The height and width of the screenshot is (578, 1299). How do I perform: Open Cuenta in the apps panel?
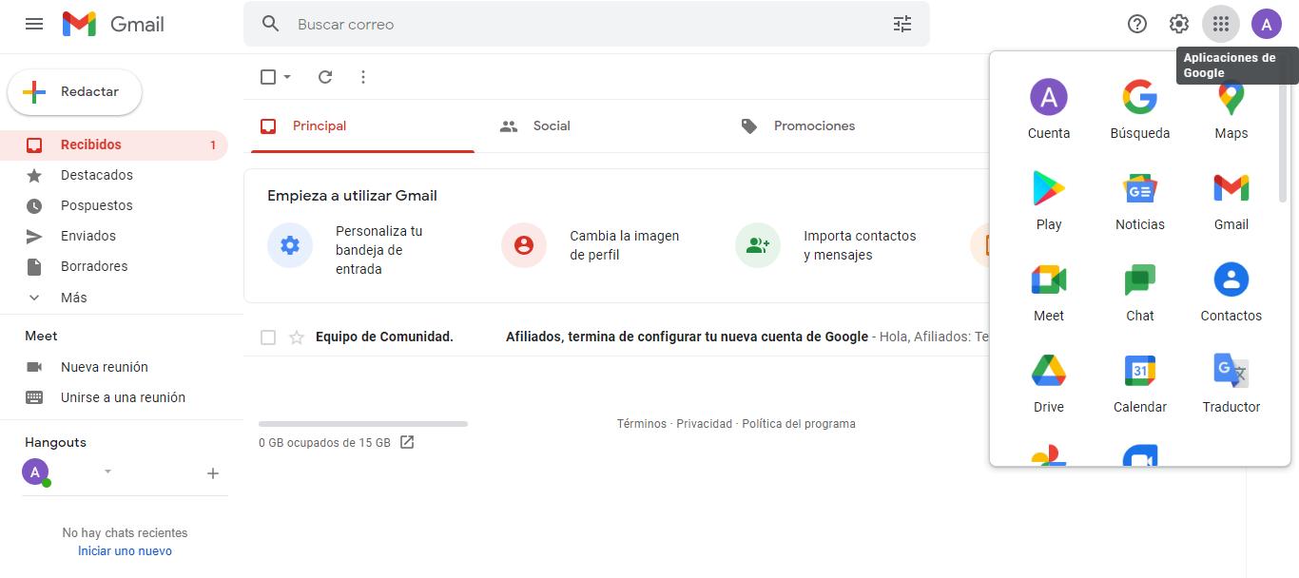(1049, 109)
